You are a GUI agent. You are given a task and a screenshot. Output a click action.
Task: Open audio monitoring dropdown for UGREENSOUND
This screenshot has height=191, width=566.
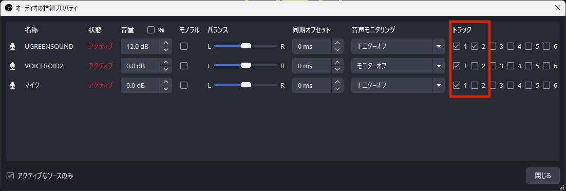tap(398, 46)
